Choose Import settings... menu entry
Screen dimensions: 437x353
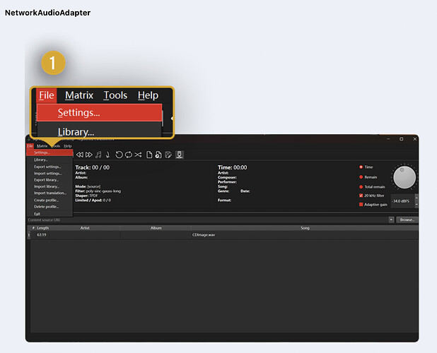point(49,173)
